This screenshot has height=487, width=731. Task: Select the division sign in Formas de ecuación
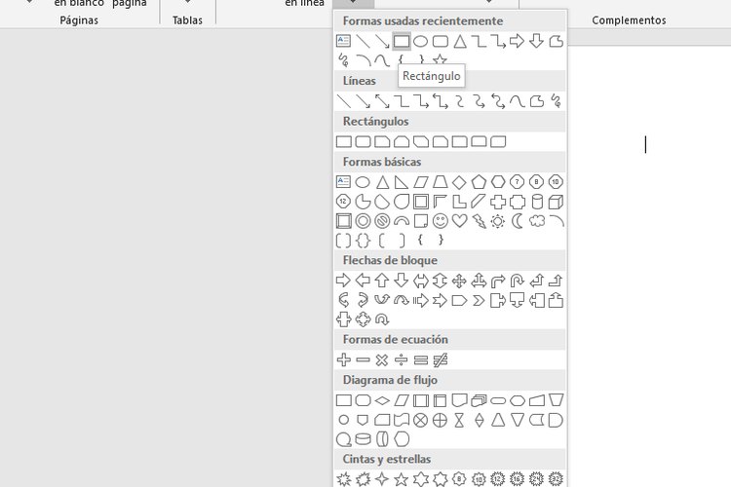tap(402, 359)
